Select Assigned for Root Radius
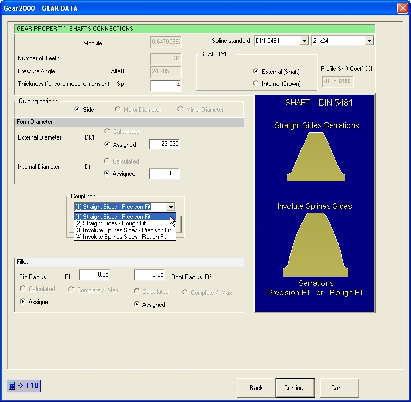This screenshot has width=411, height=402. [x=149, y=304]
